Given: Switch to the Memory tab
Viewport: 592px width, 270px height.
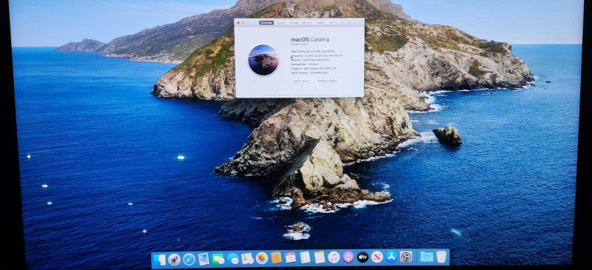Looking at the screenshot, I should click(307, 23).
